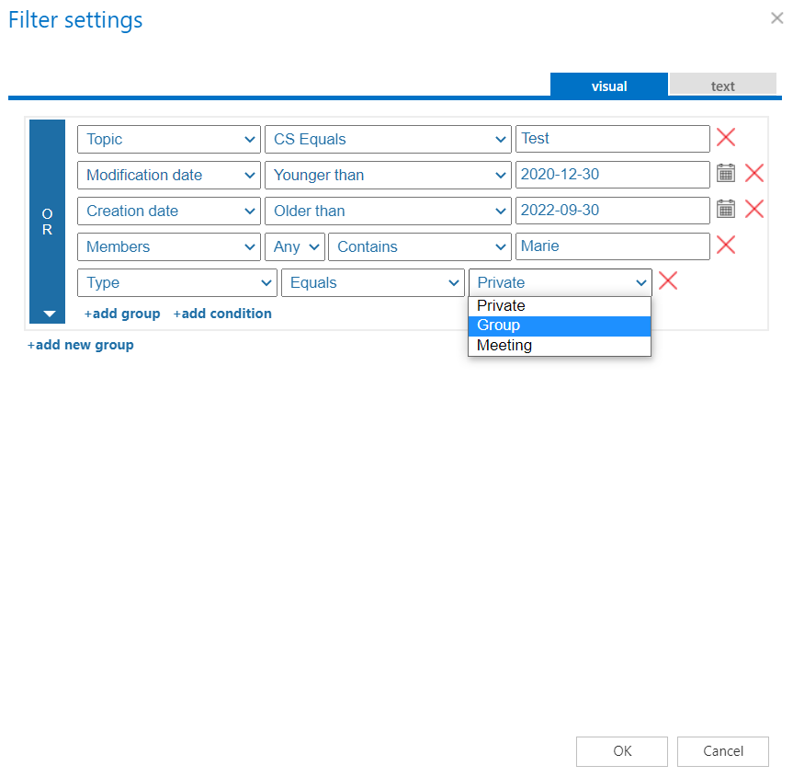This screenshot has height=777, width=793.
Task: Click the OK button
Action: click(x=622, y=751)
